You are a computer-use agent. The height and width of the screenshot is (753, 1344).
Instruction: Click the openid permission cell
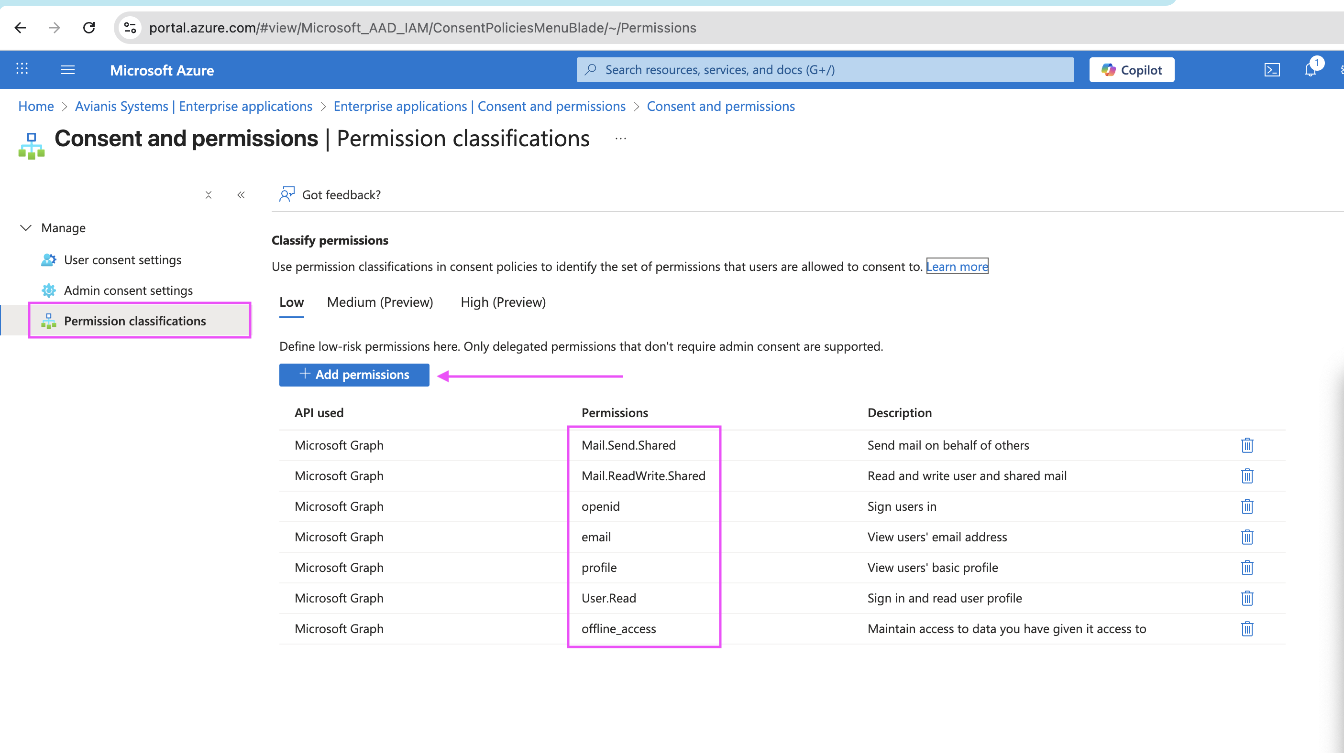601,506
